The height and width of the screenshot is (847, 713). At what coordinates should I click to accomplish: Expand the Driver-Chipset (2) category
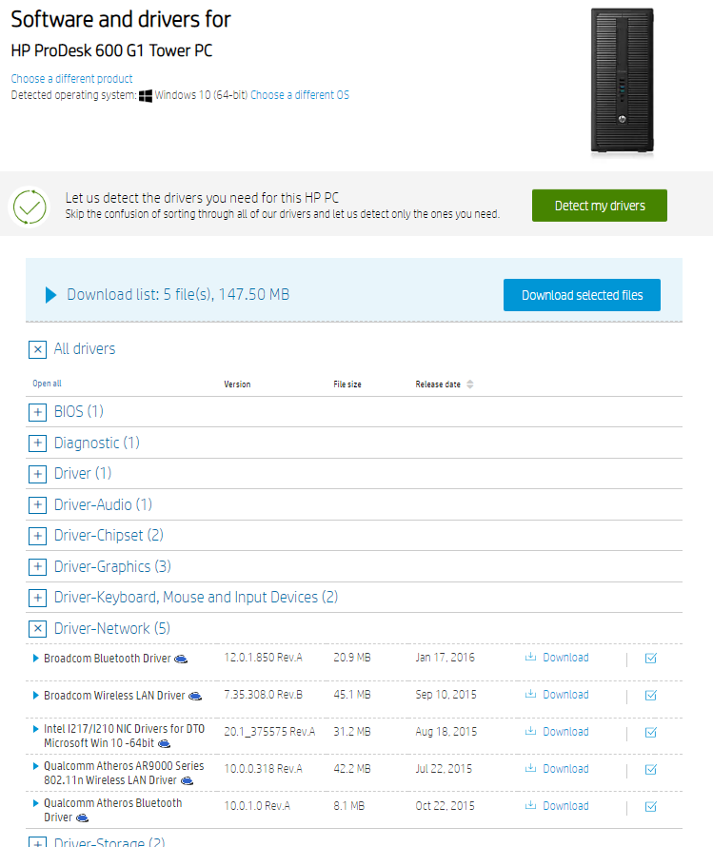coord(37,536)
